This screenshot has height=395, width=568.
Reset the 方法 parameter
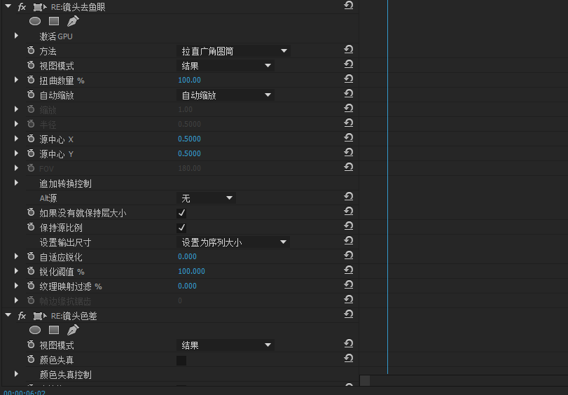coord(349,49)
